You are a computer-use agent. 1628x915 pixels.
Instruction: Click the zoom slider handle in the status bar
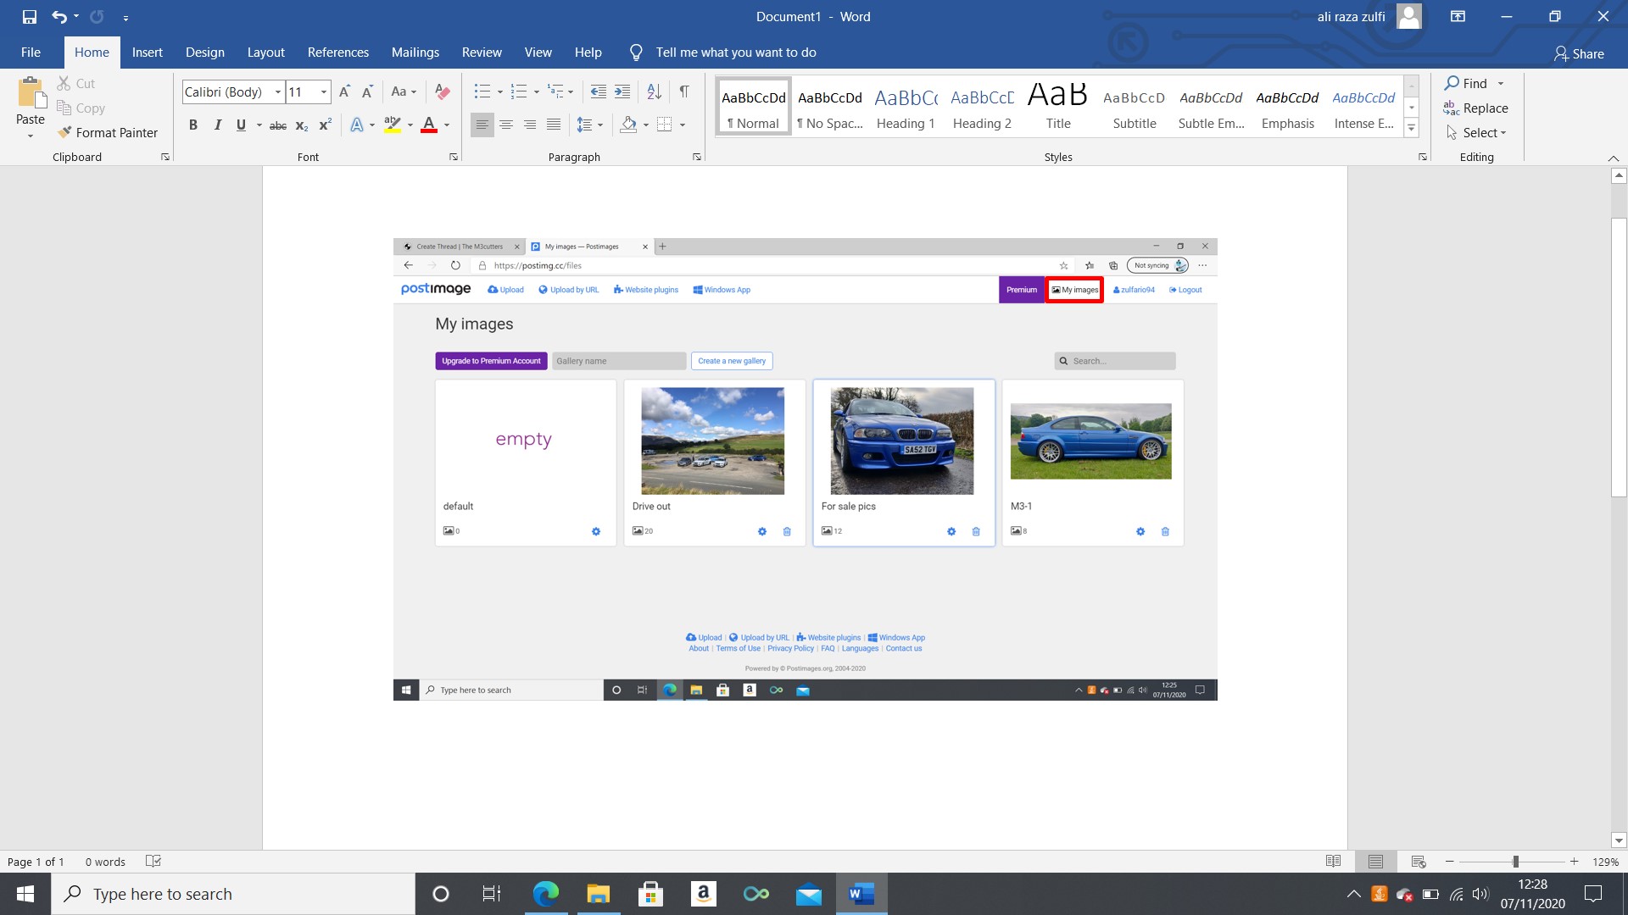click(1515, 862)
